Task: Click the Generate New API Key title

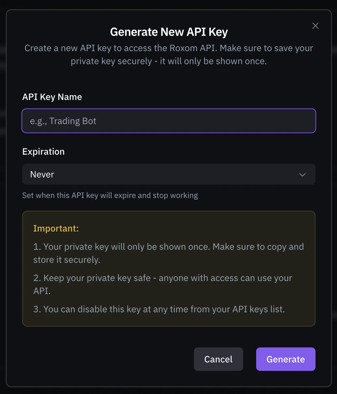Action: pyautogui.click(x=169, y=32)
